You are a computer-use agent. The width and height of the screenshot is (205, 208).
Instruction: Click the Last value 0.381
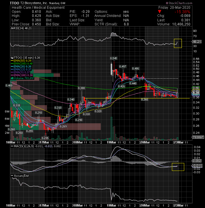tap(186, 20)
